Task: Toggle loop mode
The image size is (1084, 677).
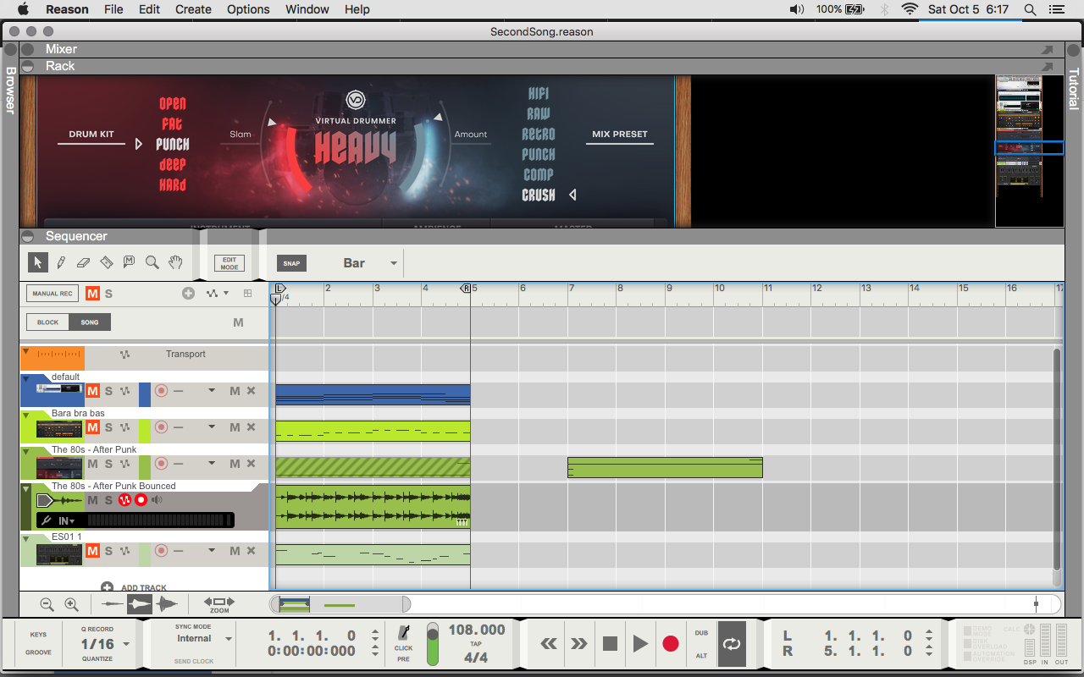Action: coord(732,643)
